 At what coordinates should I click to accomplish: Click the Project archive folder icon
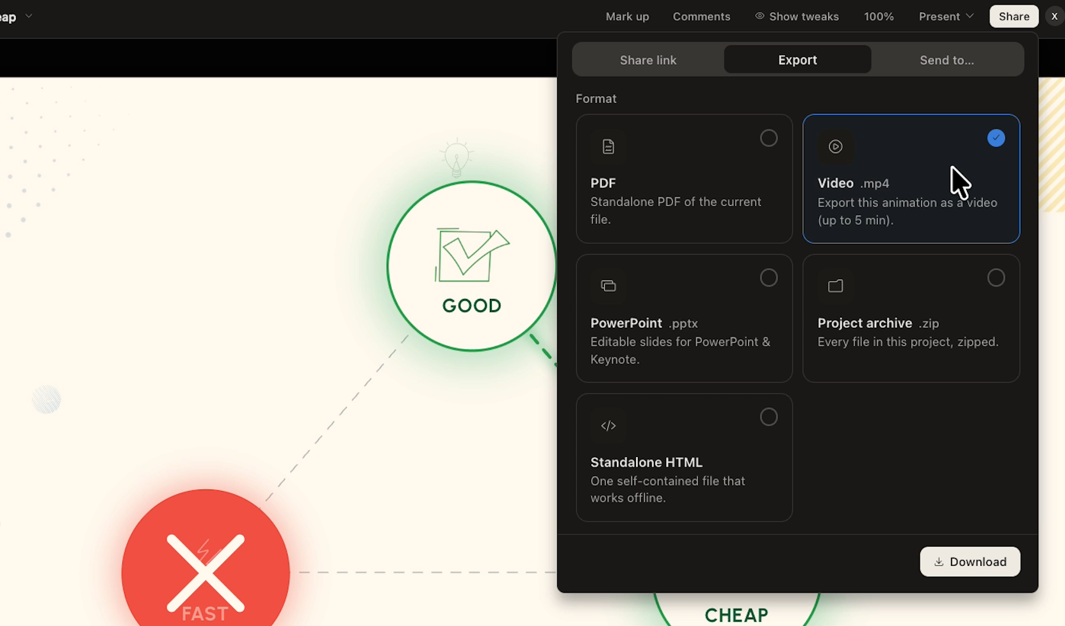pyautogui.click(x=835, y=285)
